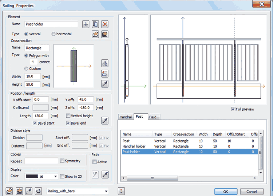
Task: Select the horizontal type radio button
Action: 54,34
